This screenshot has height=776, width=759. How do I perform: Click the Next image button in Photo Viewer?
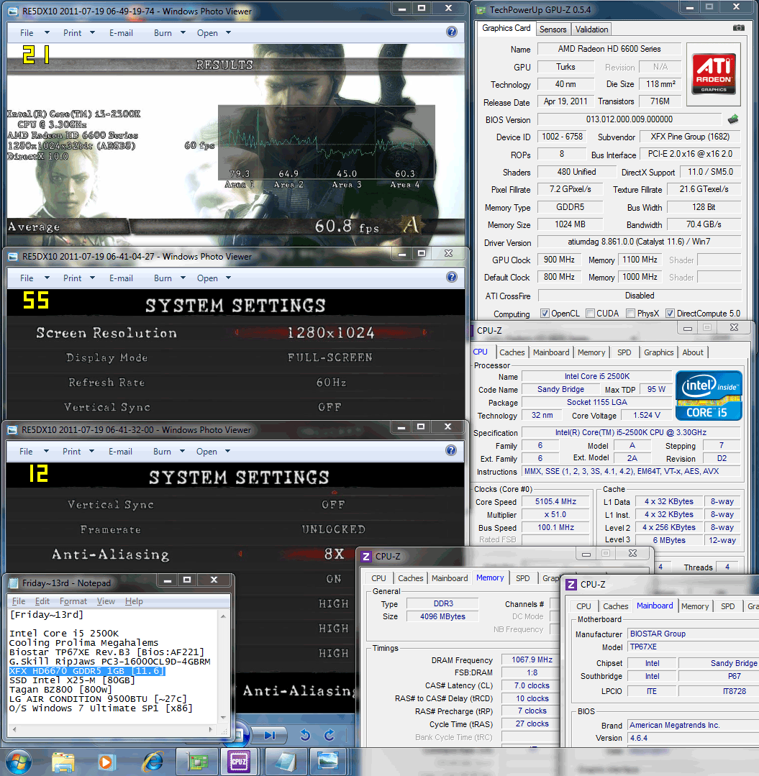(270, 736)
